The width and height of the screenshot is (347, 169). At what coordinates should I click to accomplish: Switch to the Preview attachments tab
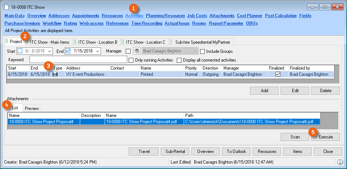pyautogui.click(x=32, y=108)
